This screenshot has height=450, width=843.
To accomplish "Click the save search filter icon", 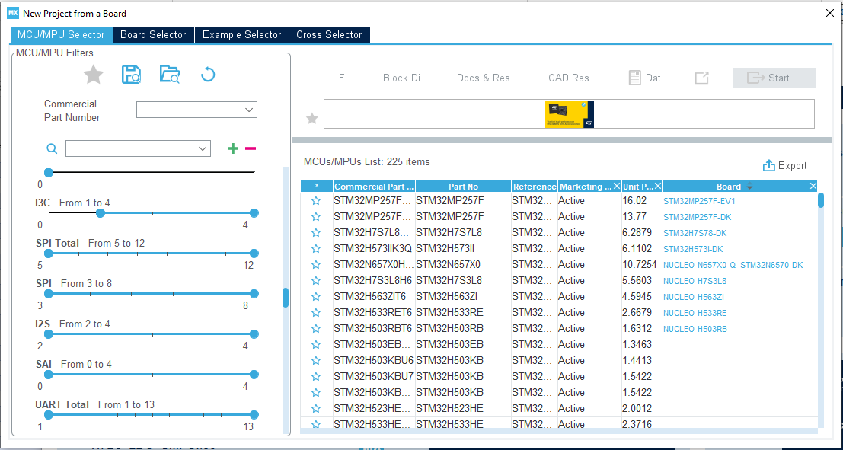I will [132, 75].
